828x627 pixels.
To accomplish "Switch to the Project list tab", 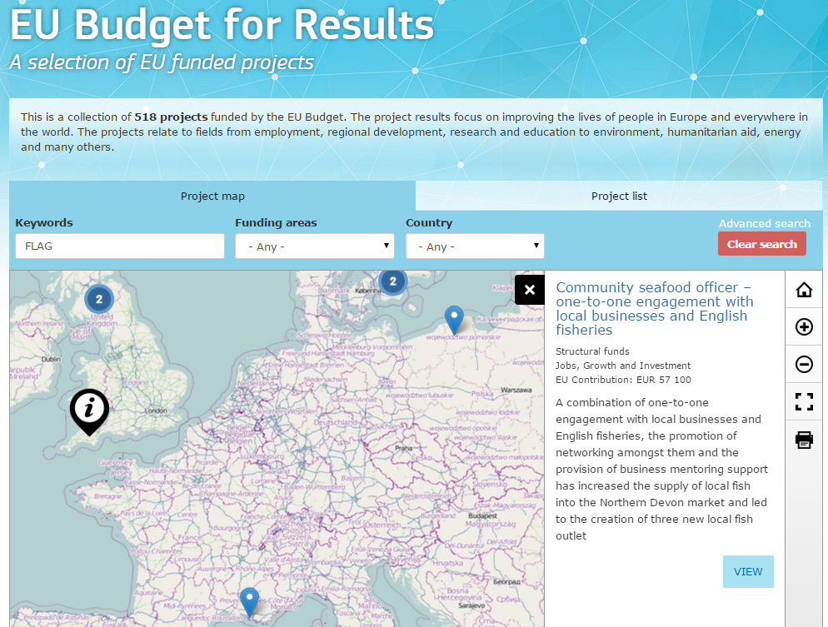I will tap(619, 196).
